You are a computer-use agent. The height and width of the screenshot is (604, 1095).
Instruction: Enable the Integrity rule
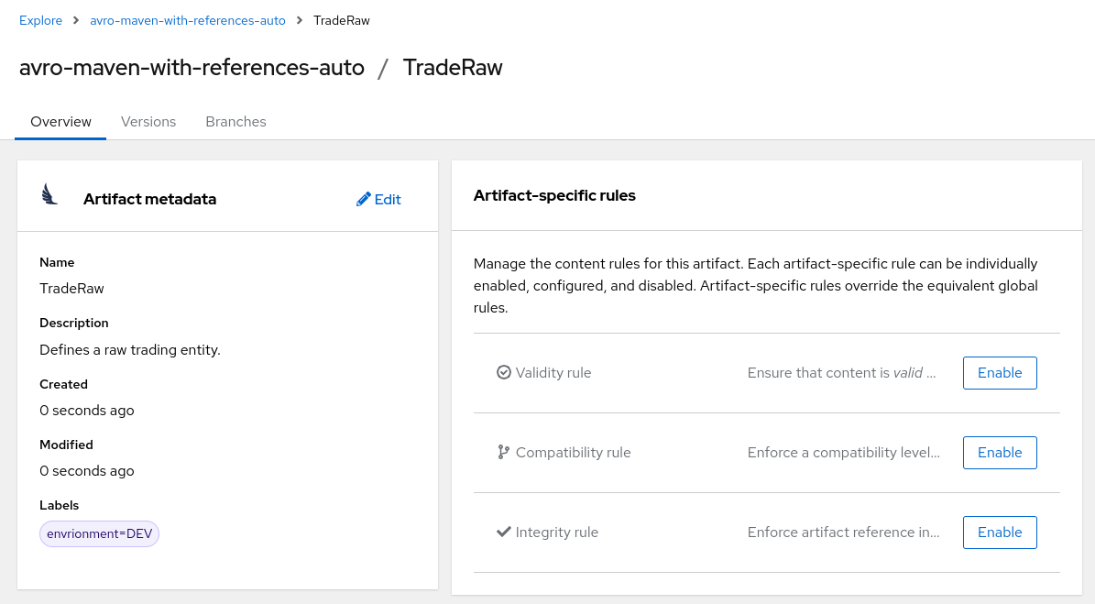click(1000, 532)
